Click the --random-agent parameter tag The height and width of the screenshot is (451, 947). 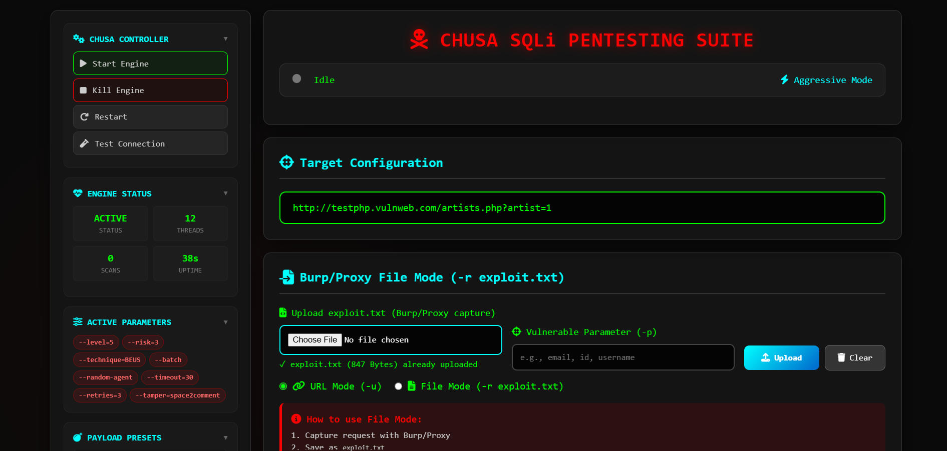coord(106,377)
